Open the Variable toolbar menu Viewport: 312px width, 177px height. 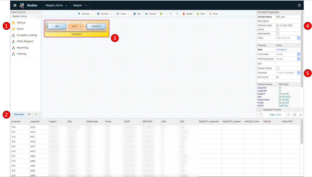click(x=85, y=14)
